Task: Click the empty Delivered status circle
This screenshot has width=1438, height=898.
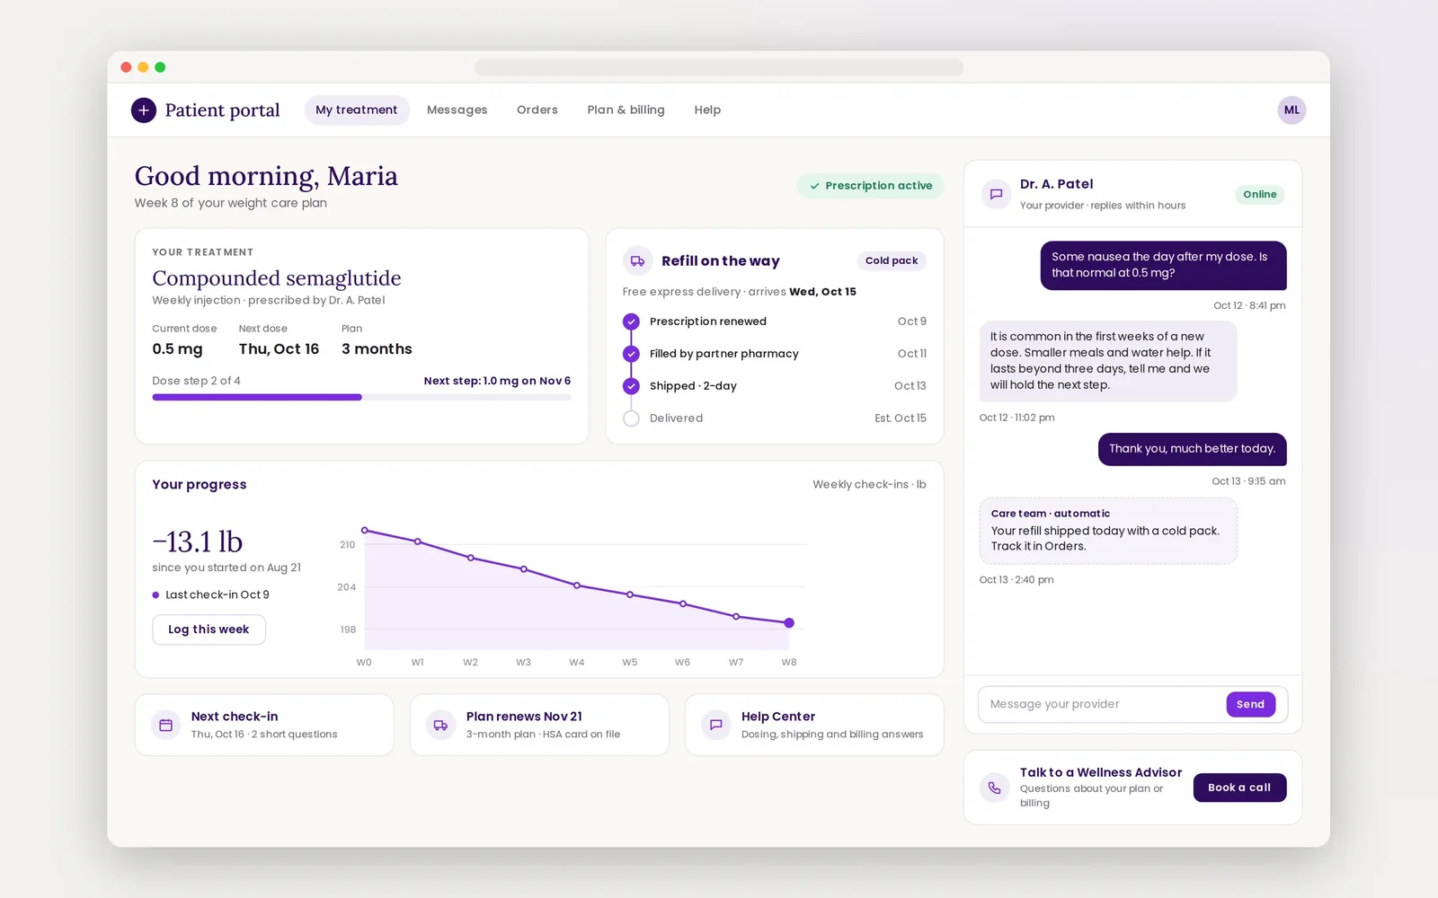Action: tap(632, 418)
